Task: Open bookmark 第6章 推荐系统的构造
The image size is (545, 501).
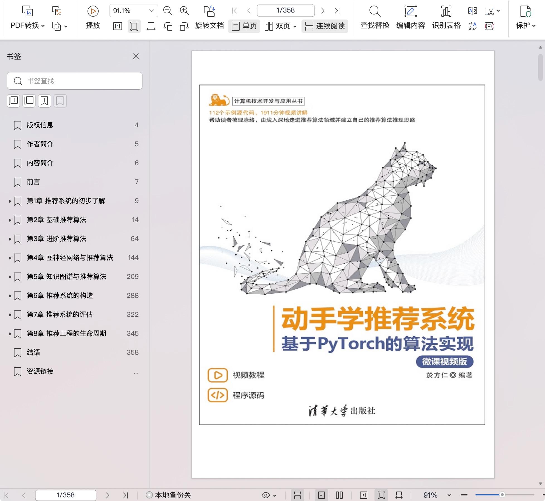Action: point(60,296)
